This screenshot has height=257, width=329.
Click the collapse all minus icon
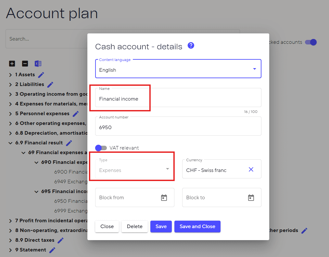click(x=25, y=64)
